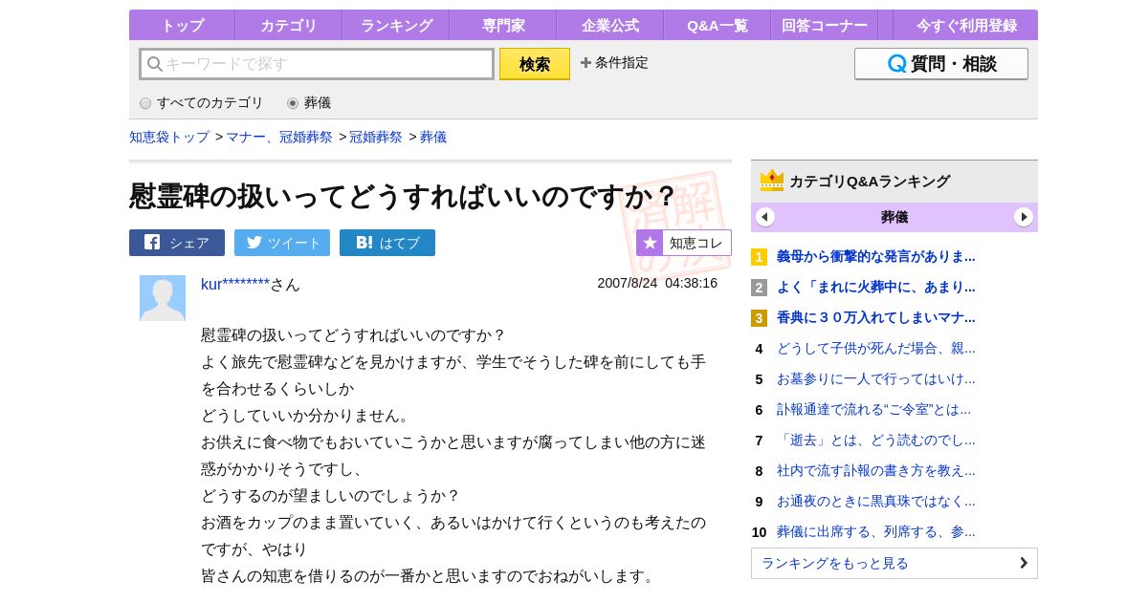Open the Q&A一覧 tab
Screen dimensions: 1148x602
click(x=717, y=25)
